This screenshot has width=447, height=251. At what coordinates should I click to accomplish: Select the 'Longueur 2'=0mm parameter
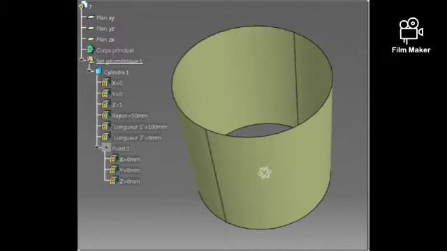[x=137, y=138]
